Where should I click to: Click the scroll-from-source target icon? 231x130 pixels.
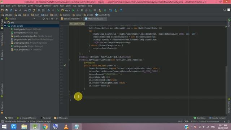pos(44,19)
